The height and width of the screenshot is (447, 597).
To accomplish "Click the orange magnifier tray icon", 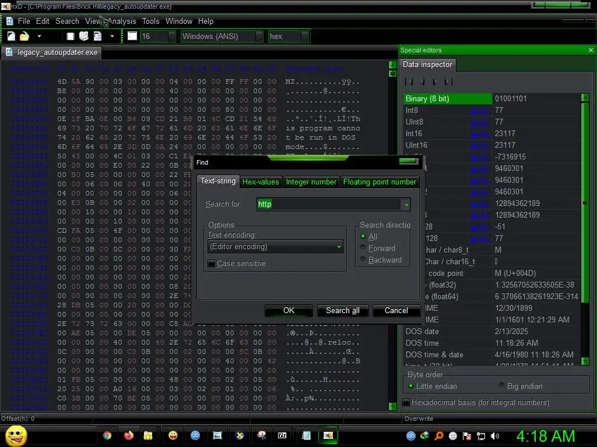I will pyautogui.click(x=439, y=436).
